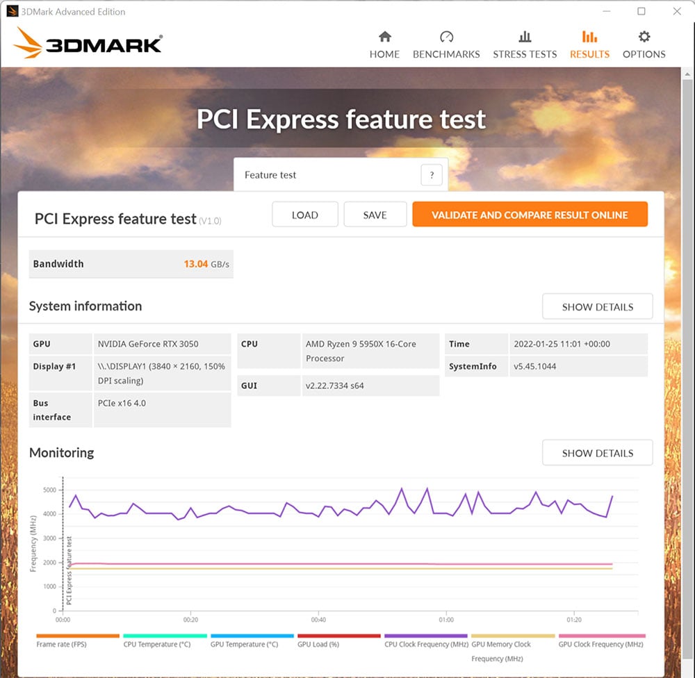This screenshot has width=695, height=678.
Task: Click the CPU Clock Frequency purple legend swatch
Action: [426, 636]
